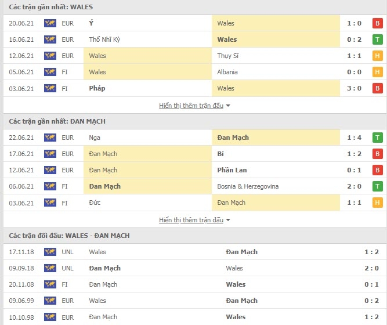Click the green T badge for Thổ Nhĩ Kỳ match
The width and height of the screenshot is (387, 325).
[377, 39]
